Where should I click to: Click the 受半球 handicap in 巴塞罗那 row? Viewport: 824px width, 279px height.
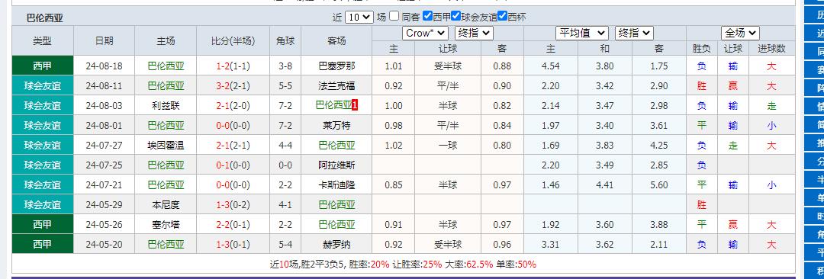pyautogui.click(x=448, y=66)
